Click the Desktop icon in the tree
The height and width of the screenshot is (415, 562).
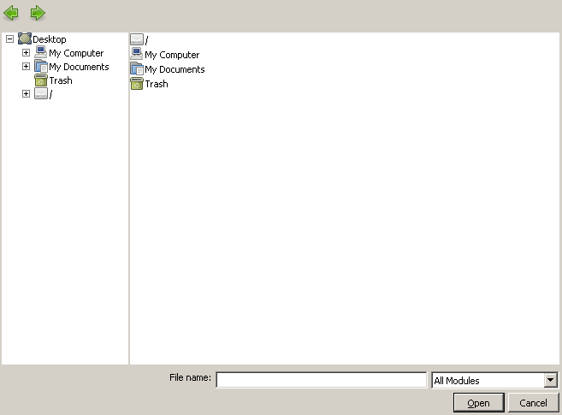pyautogui.click(x=25, y=39)
